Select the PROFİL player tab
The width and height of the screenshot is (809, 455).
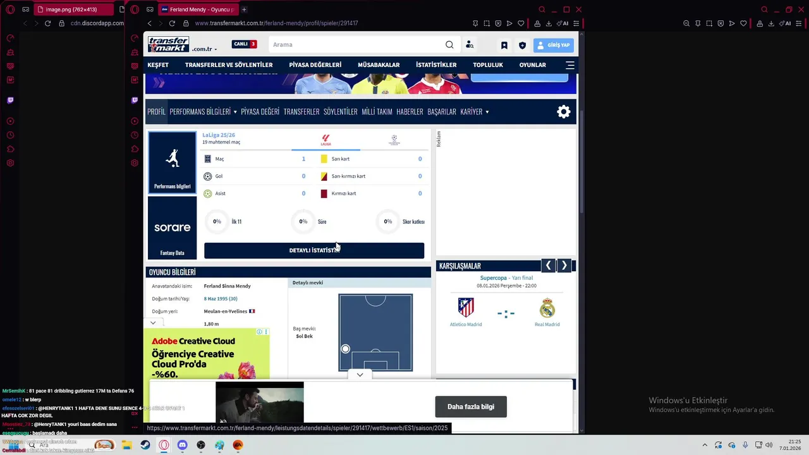click(x=156, y=112)
